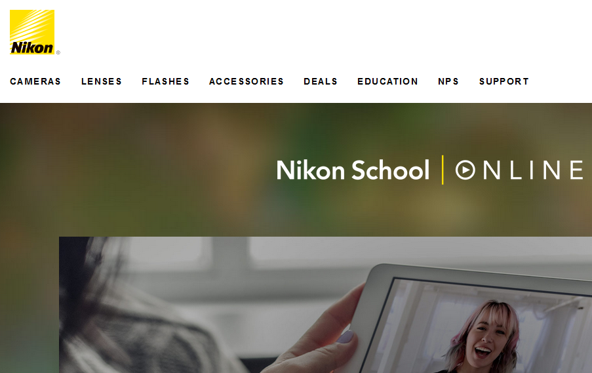Screen dimensions: 592x373
Task: Click the registered trademark symbol beside logo
Action: [58, 52]
